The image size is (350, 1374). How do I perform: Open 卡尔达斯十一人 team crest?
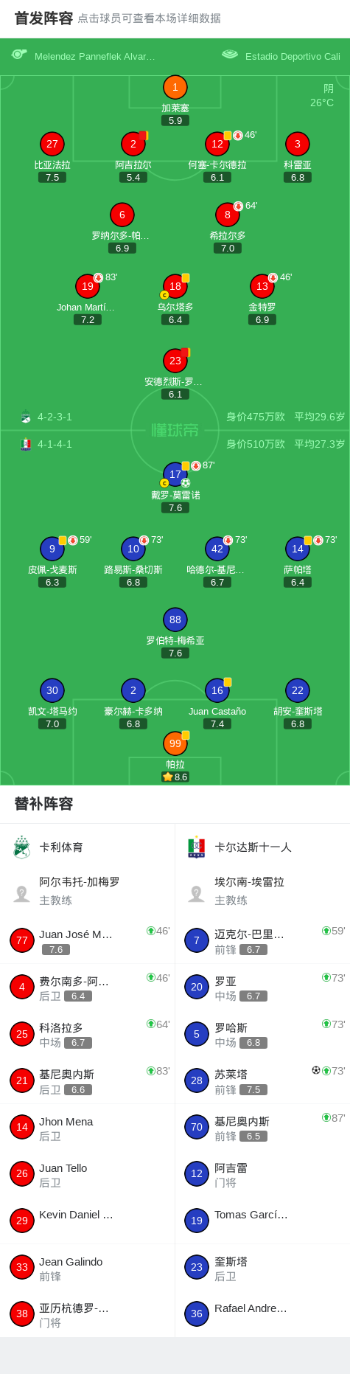(x=197, y=847)
